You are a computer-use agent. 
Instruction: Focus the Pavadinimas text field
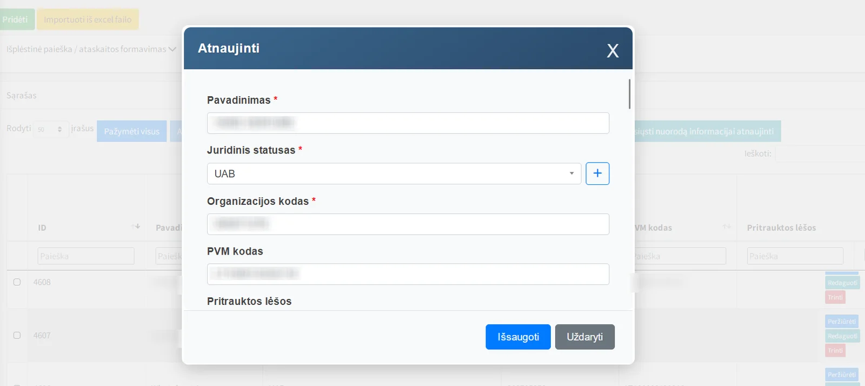click(x=408, y=123)
